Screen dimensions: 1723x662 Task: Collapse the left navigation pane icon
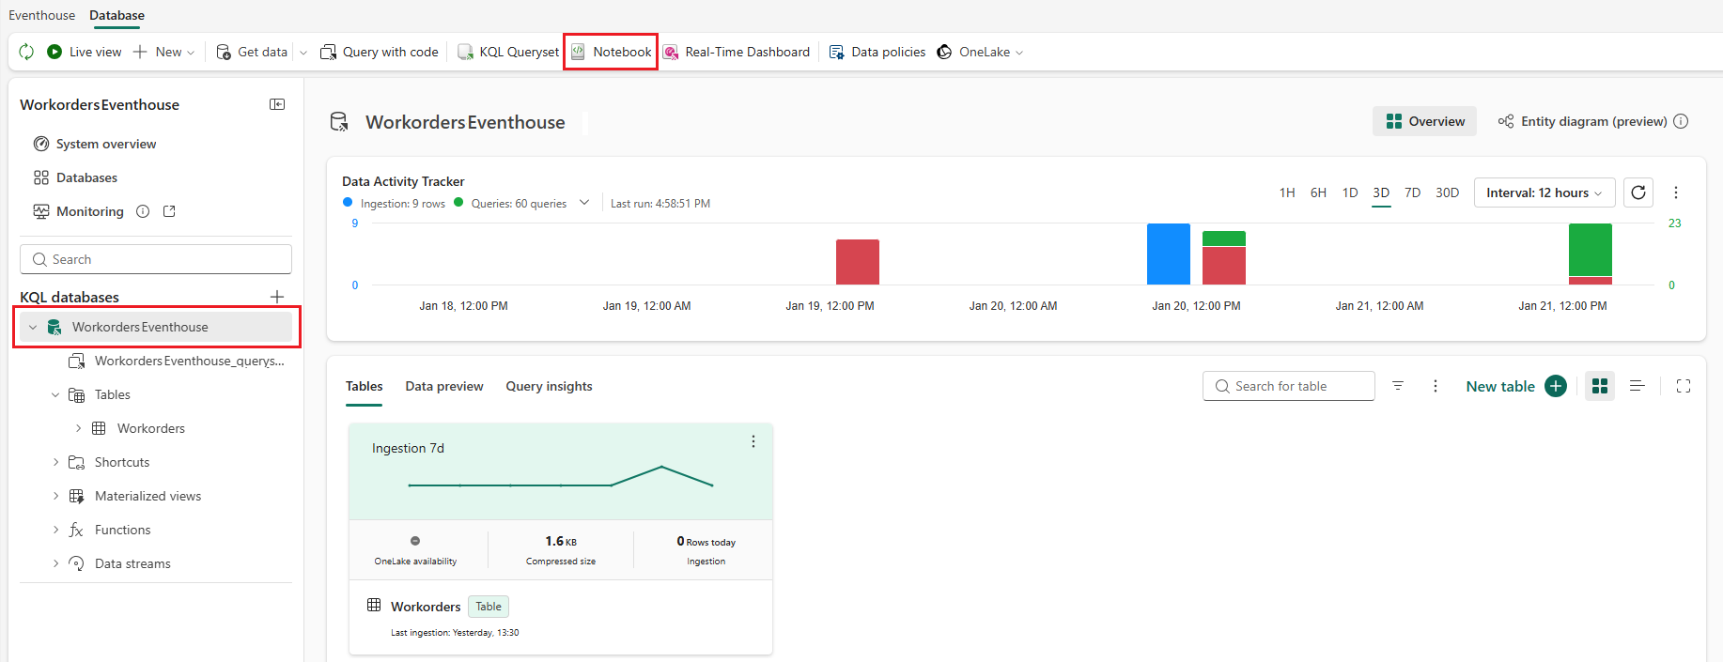277,104
